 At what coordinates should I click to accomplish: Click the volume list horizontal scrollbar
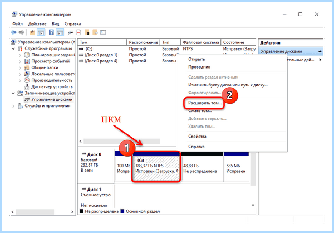[121, 141]
